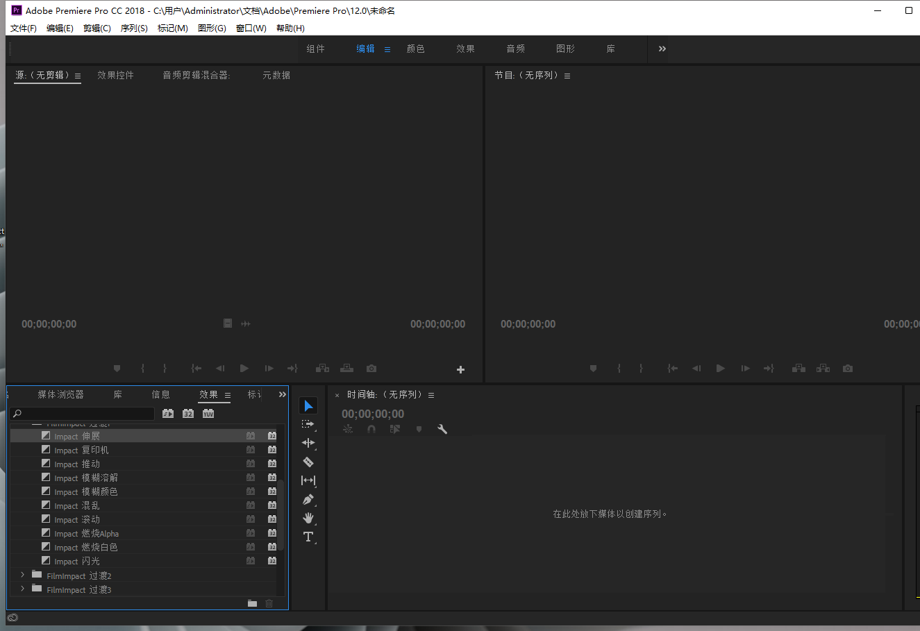Click Go to In in Program monitor
Viewport: 920px width, 631px height.
click(x=672, y=369)
